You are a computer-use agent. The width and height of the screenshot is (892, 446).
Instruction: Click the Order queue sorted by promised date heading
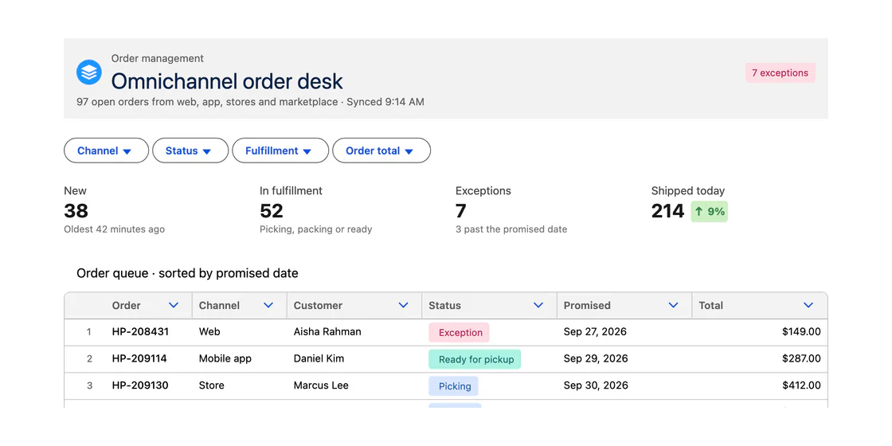coord(187,273)
